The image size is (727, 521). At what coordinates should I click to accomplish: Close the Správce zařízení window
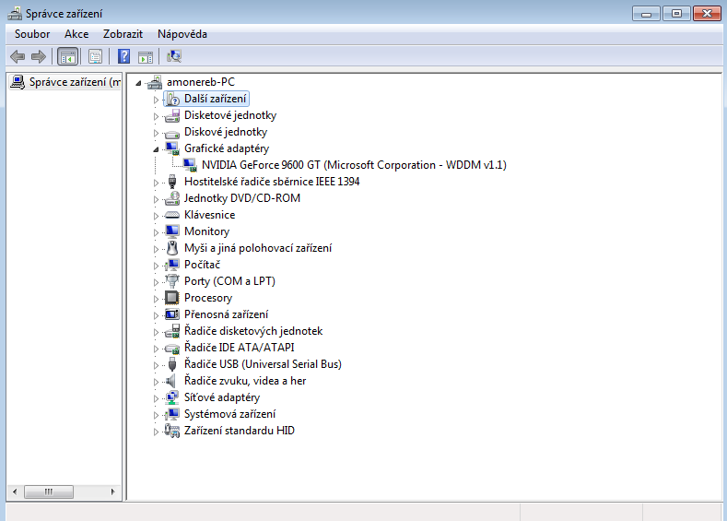(707, 14)
